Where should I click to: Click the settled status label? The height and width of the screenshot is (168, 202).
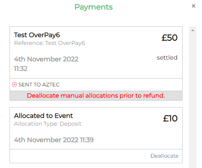click(x=167, y=57)
